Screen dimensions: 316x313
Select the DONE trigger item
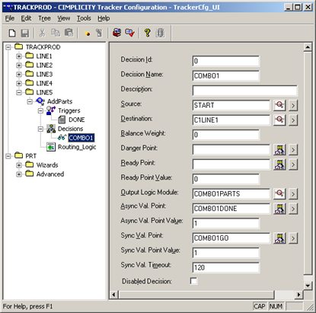77,120
